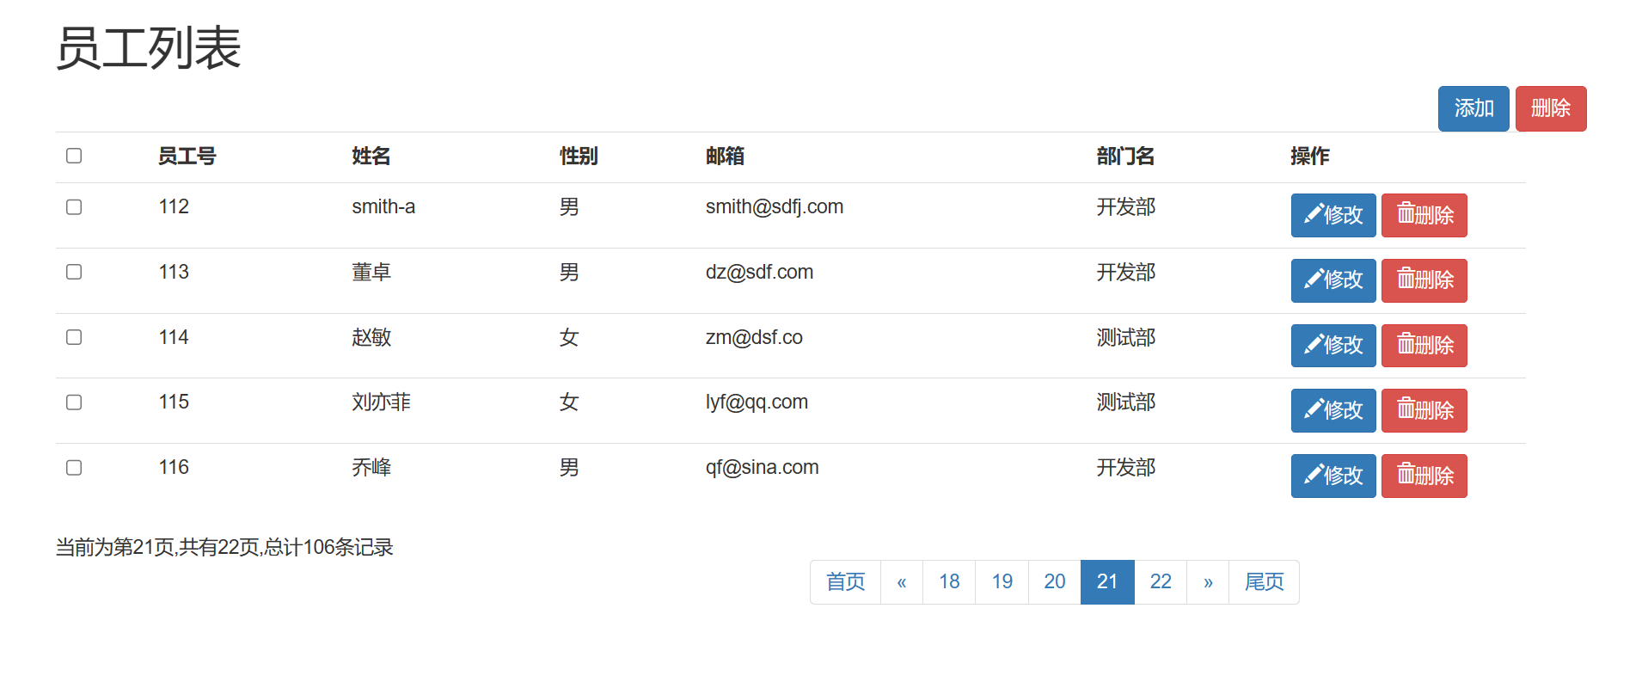Screen dimensions: 1648x682
Task: Tick the select-all checkbox in table header
Action: 74,156
